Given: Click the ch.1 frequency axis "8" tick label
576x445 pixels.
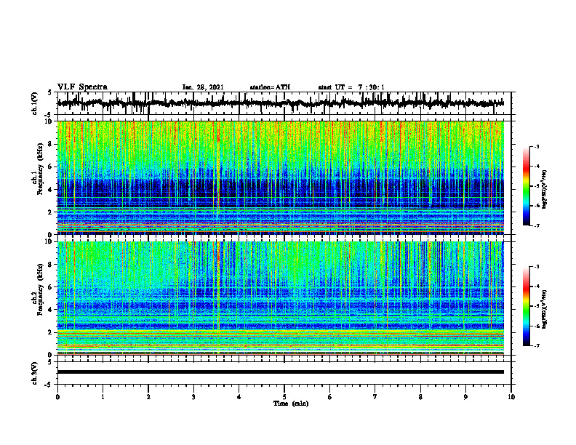Looking at the screenshot, I should tap(51, 144).
